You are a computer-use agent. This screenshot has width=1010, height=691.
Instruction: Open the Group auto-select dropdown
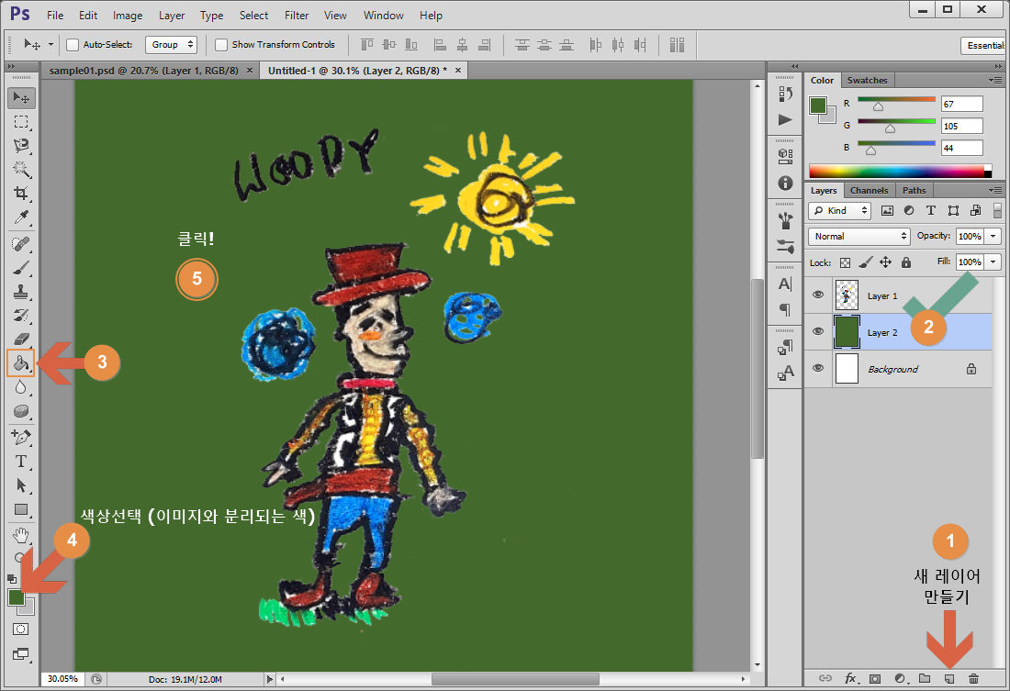click(171, 44)
